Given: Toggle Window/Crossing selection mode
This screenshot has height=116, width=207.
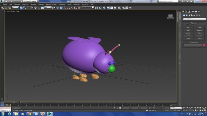Looking at the screenshot, I should 31,8.
